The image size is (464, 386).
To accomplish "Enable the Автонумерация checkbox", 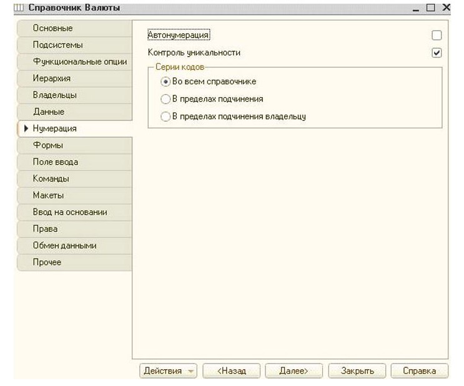I will pos(437,36).
